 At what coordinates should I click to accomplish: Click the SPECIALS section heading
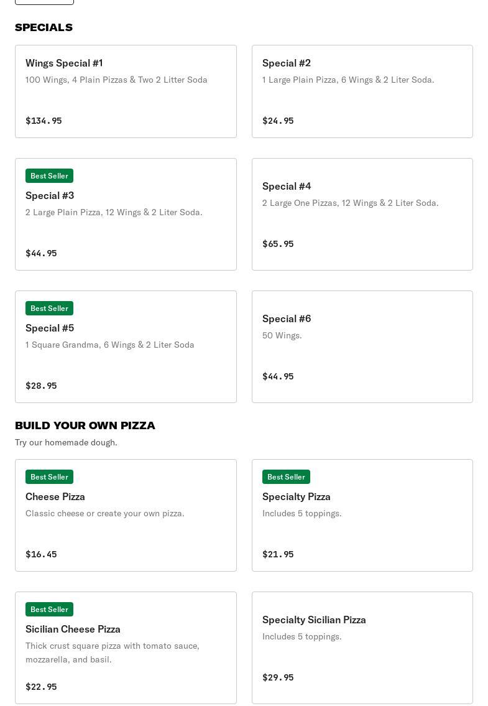tap(44, 27)
